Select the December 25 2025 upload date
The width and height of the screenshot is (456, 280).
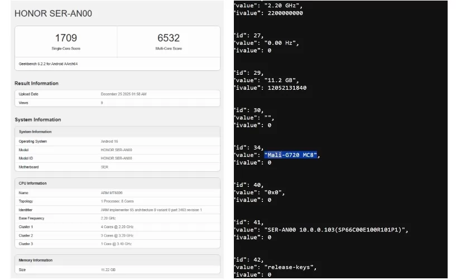[x=123, y=94]
